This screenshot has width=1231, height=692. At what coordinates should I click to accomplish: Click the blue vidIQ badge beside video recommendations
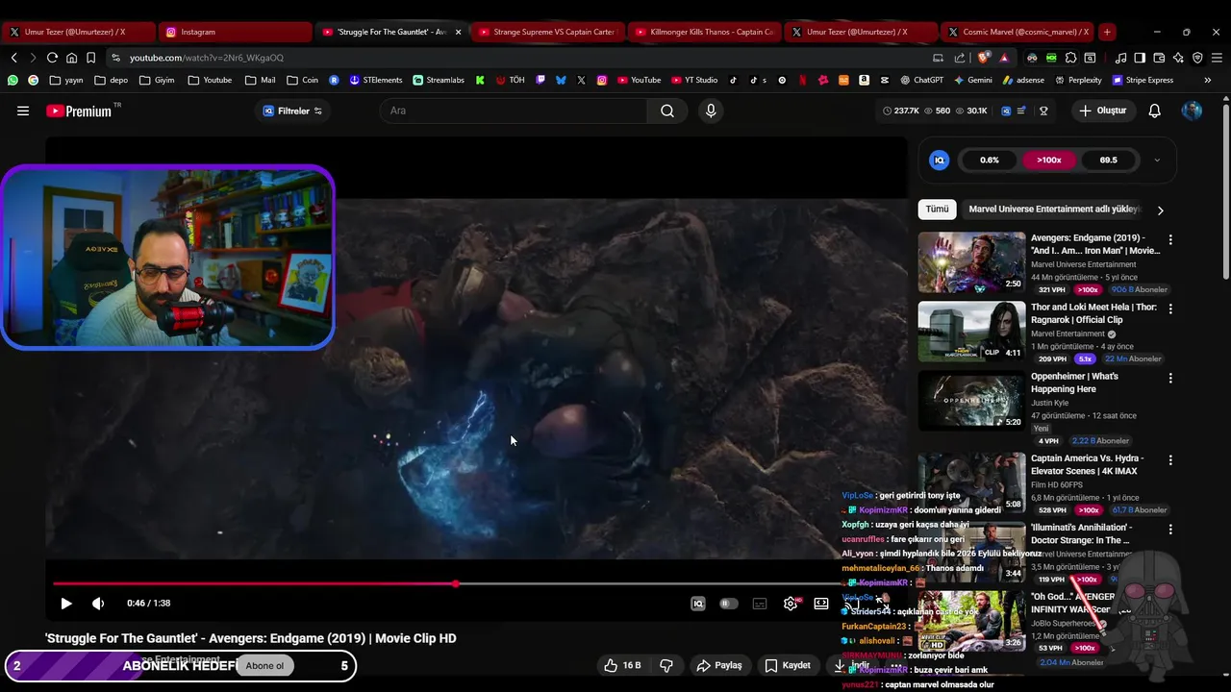coord(940,161)
